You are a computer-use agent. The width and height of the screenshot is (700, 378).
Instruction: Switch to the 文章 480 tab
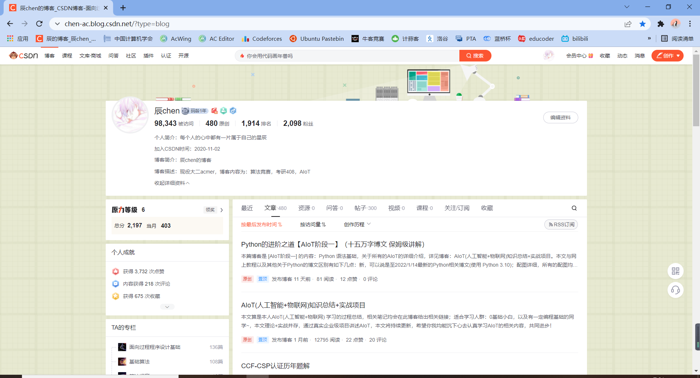275,208
